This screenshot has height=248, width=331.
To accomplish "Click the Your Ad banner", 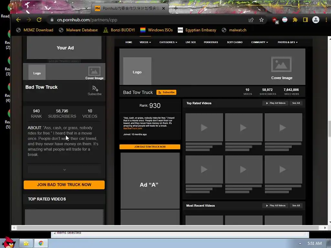I will pos(64,48).
